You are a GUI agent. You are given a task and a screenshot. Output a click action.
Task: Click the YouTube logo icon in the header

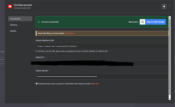click(x=10, y=6)
